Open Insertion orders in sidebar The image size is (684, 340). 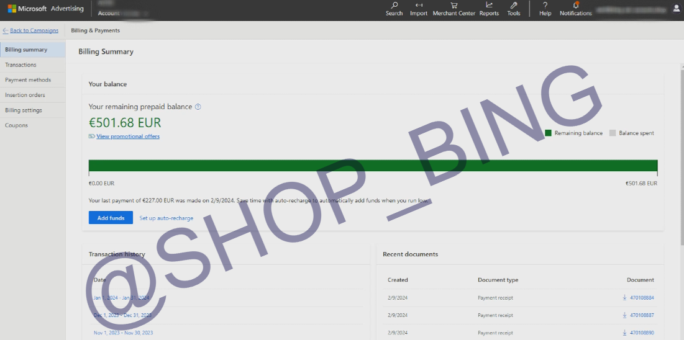tap(25, 95)
